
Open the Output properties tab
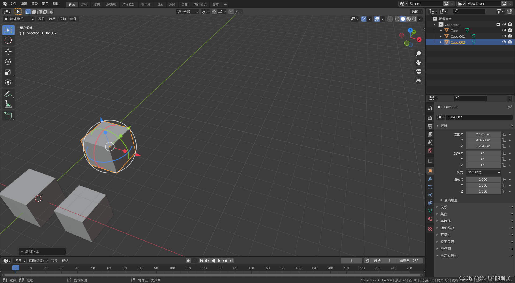coord(430,126)
